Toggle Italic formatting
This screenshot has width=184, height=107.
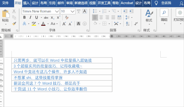click(31, 17)
